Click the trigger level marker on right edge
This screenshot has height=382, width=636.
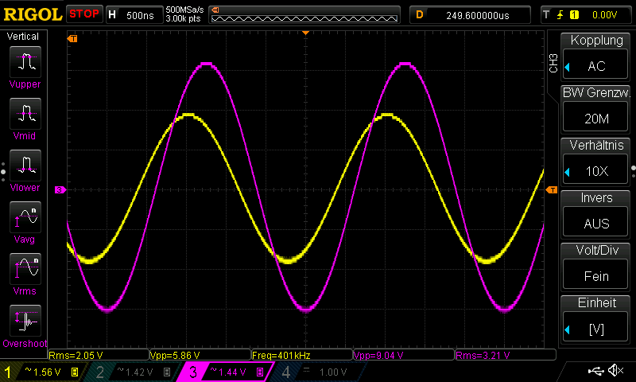coord(552,189)
